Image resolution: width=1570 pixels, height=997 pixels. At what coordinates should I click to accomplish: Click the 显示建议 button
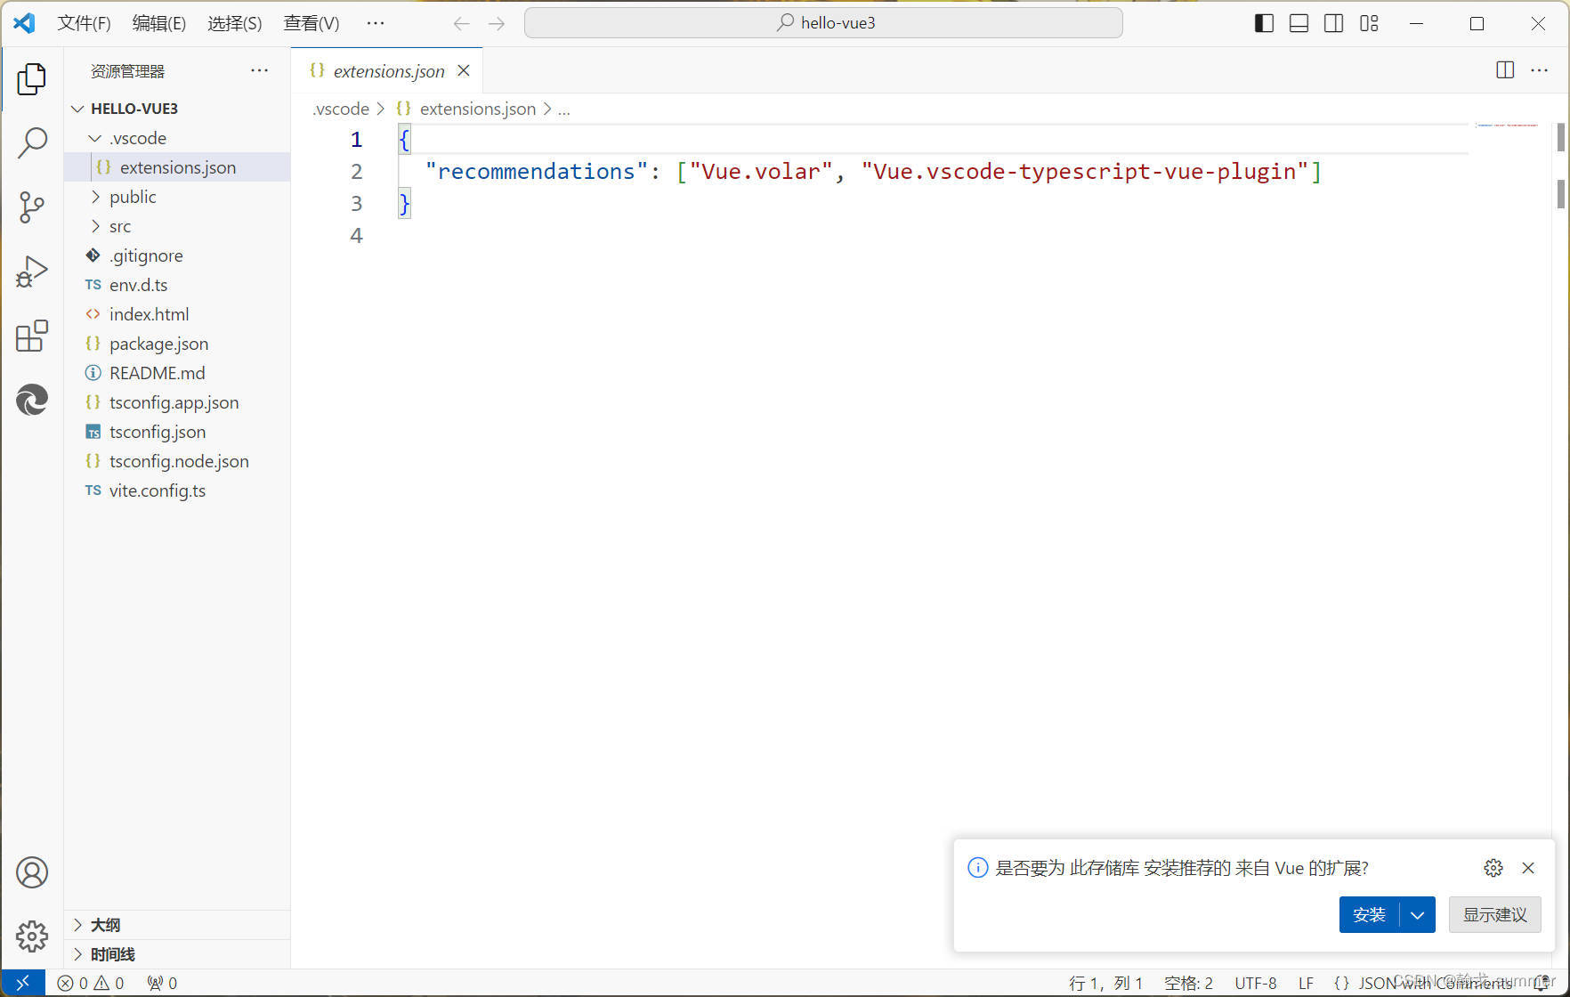coord(1494,915)
